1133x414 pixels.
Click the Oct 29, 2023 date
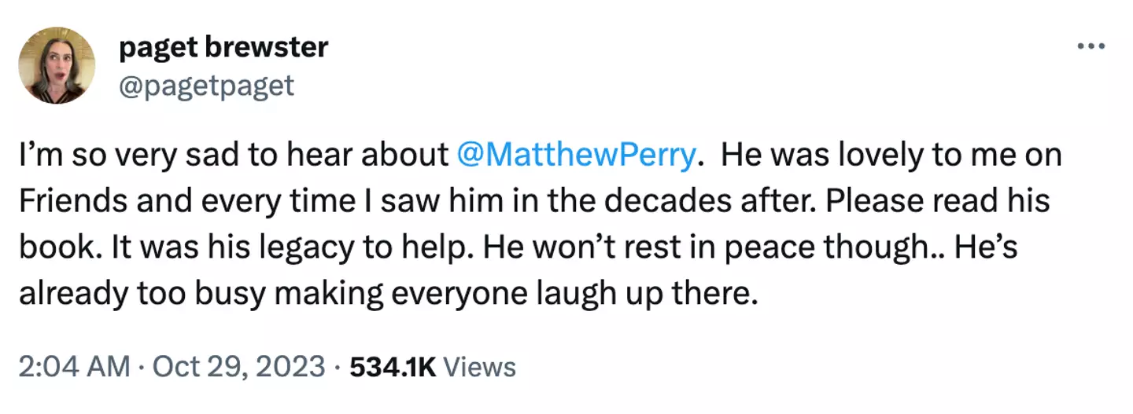[x=238, y=367]
